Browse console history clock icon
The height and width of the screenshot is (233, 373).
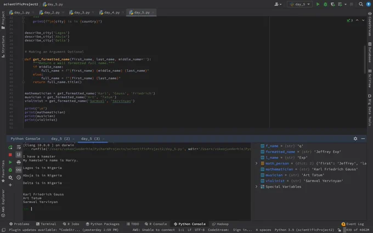[x=19, y=178]
